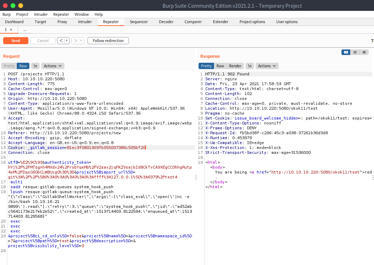Switch Response view to Render
Screen dimensions: 374x265
coord(235,66)
